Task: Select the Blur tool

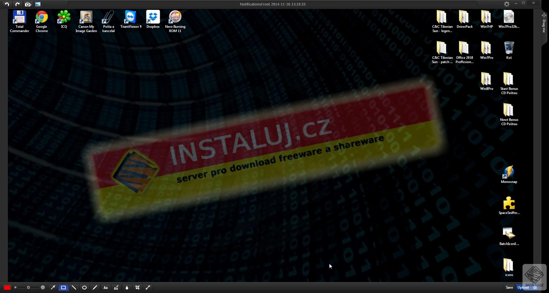Action: point(127,287)
